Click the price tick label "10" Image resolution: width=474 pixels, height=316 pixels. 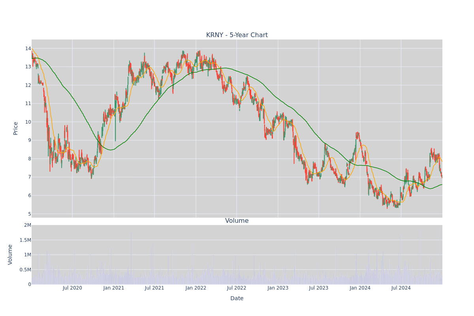28,122
